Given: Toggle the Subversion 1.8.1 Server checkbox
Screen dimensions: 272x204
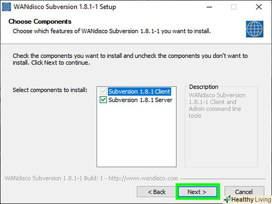Looking at the screenshot, I should click(x=103, y=100).
